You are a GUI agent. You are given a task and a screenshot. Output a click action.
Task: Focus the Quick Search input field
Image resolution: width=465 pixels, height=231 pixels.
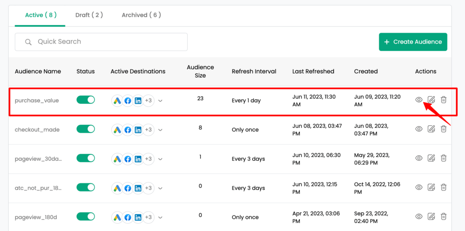(101, 42)
